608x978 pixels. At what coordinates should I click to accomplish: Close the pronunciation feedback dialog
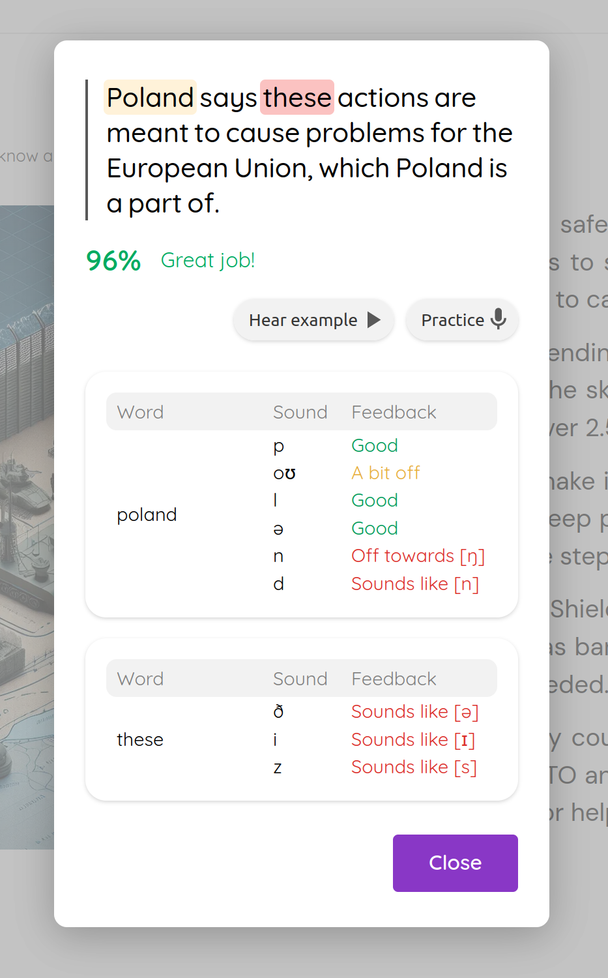click(455, 863)
